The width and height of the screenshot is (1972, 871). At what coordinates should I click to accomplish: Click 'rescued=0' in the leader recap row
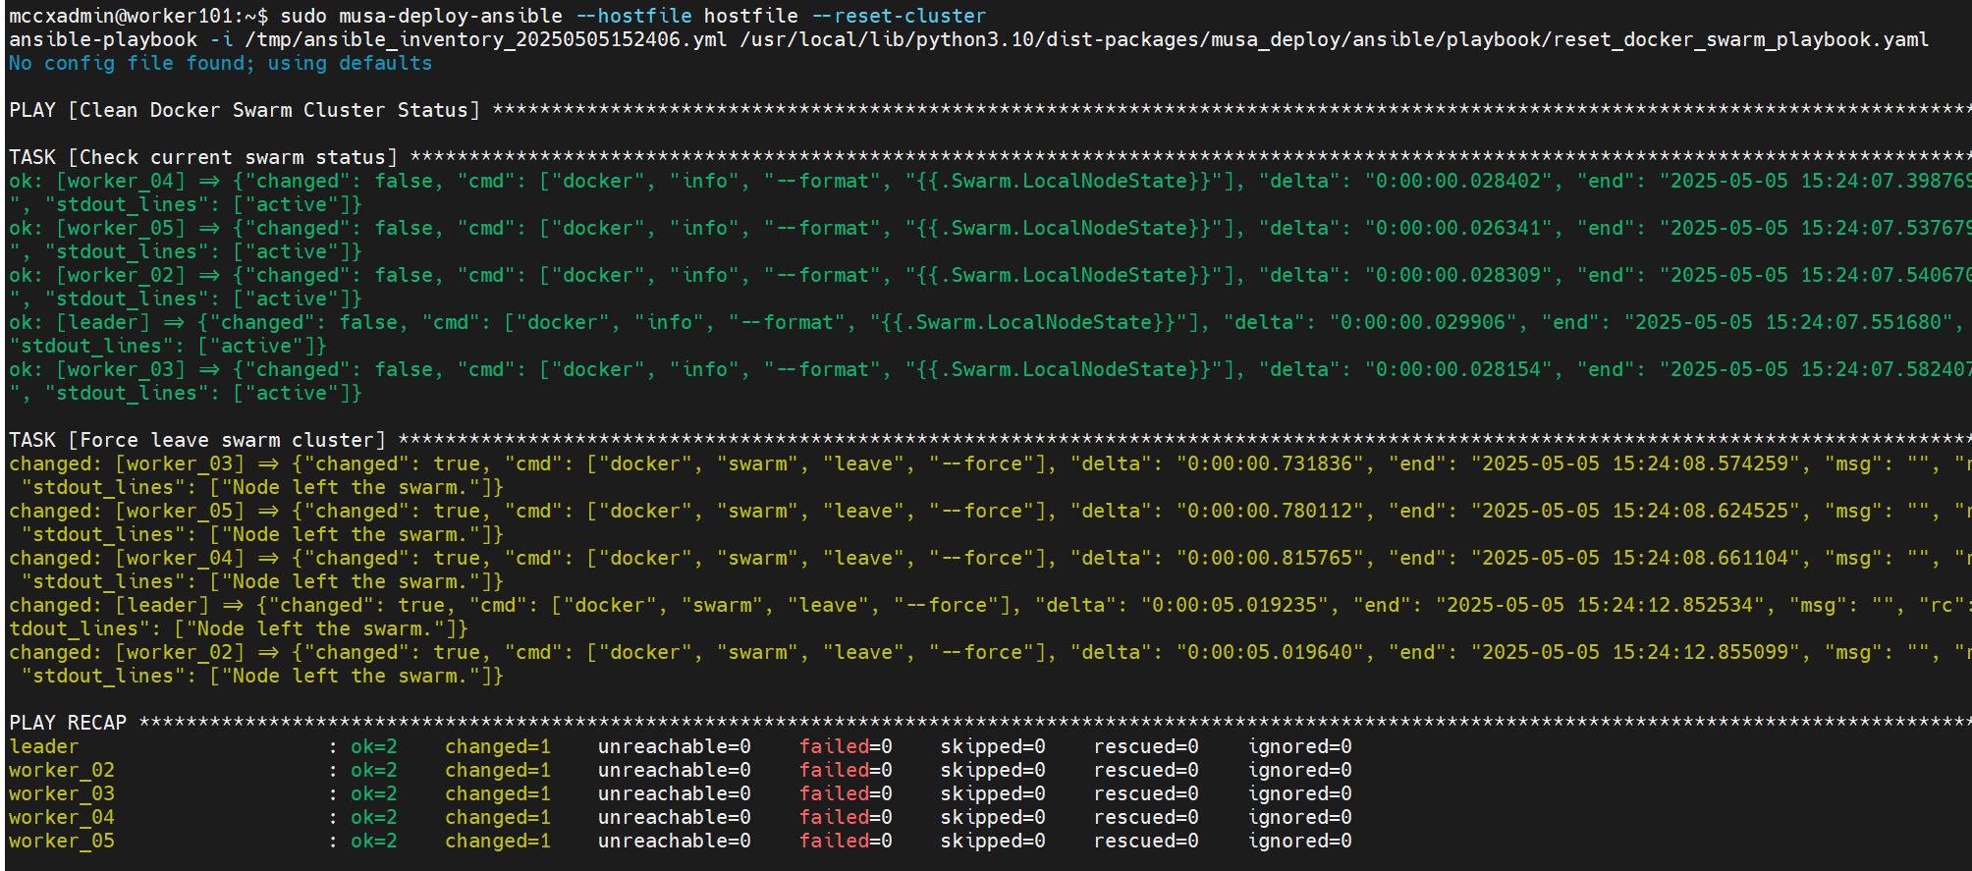(x=1146, y=746)
